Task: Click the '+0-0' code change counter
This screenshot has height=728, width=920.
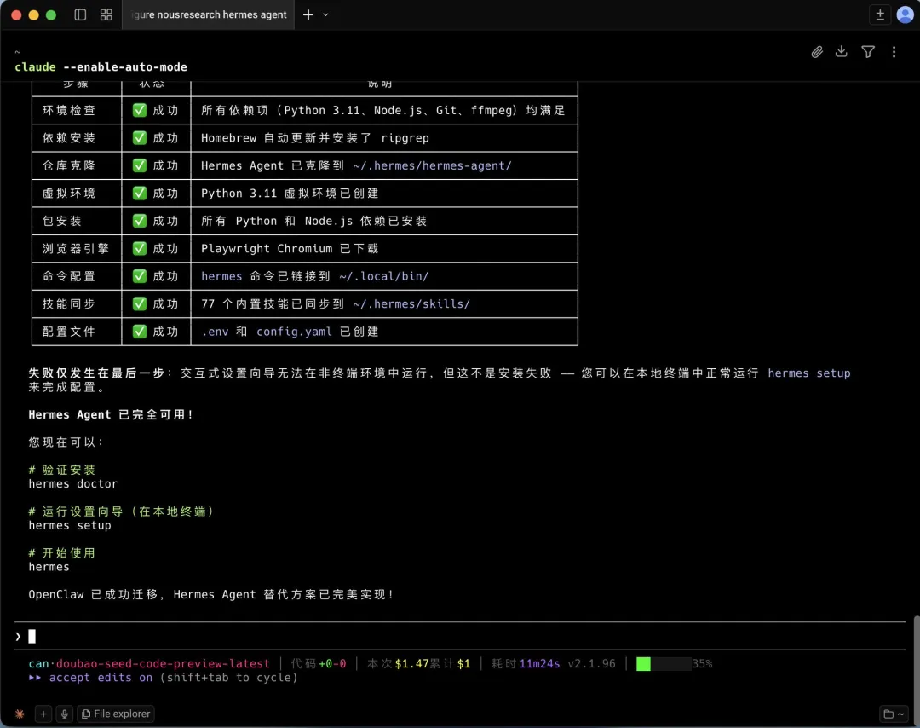Action: pos(332,663)
